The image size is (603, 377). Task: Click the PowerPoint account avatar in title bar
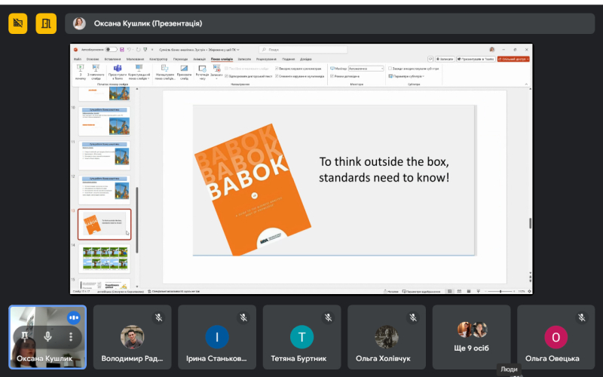pyautogui.click(x=492, y=50)
